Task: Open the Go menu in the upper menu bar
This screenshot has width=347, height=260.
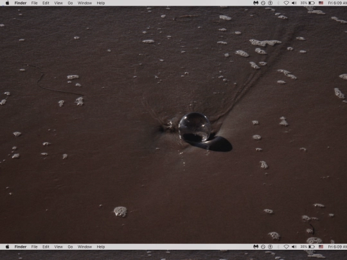Action: [x=70, y=3]
